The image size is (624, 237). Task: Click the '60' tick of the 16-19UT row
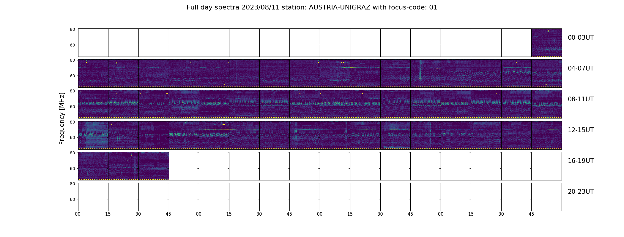pos(72,168)
